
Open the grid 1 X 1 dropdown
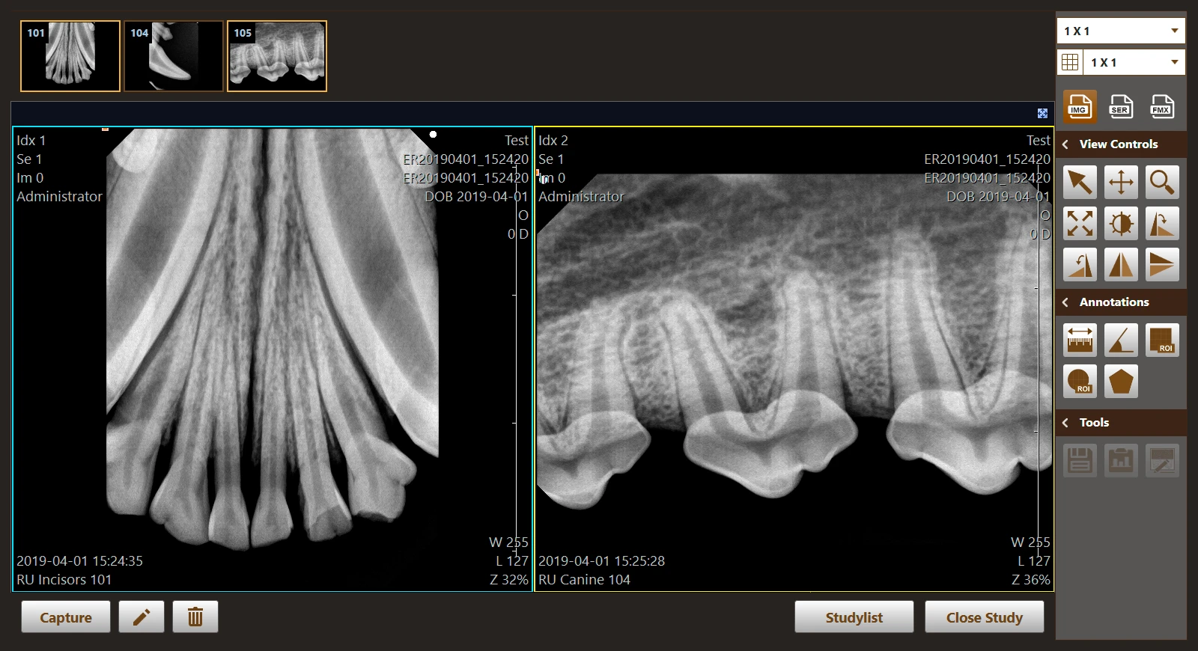coord(1134,62)
